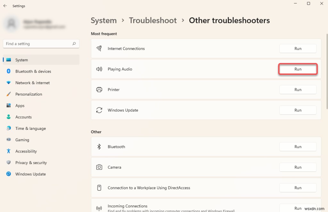Click the vertical scrollbar on the right
Image resolution: width=328 pixels, height=212 pixels.
(x=326, y=64)
